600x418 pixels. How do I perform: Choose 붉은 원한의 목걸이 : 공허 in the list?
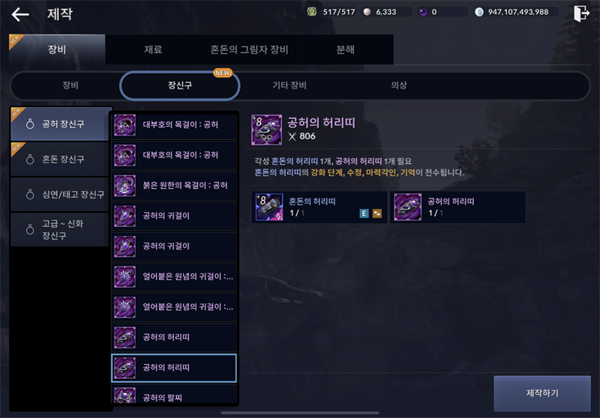(174, 186)
